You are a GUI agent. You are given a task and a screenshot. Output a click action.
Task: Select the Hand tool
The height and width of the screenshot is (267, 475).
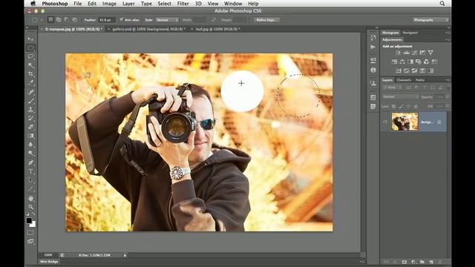(x=30, y=198)
